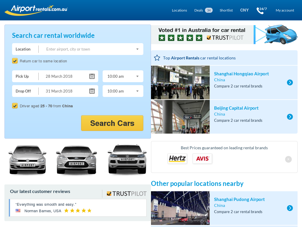Click the USA flag icon beside Norman Barnes
Screen dimensions: 302x227
pos(18,210)
